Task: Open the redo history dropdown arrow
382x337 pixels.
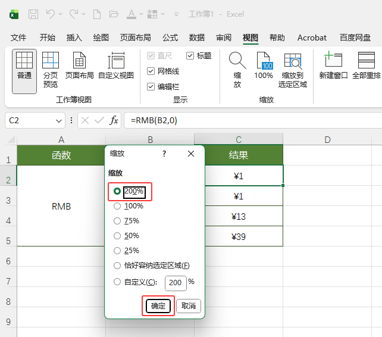Action: coord(83,14)
